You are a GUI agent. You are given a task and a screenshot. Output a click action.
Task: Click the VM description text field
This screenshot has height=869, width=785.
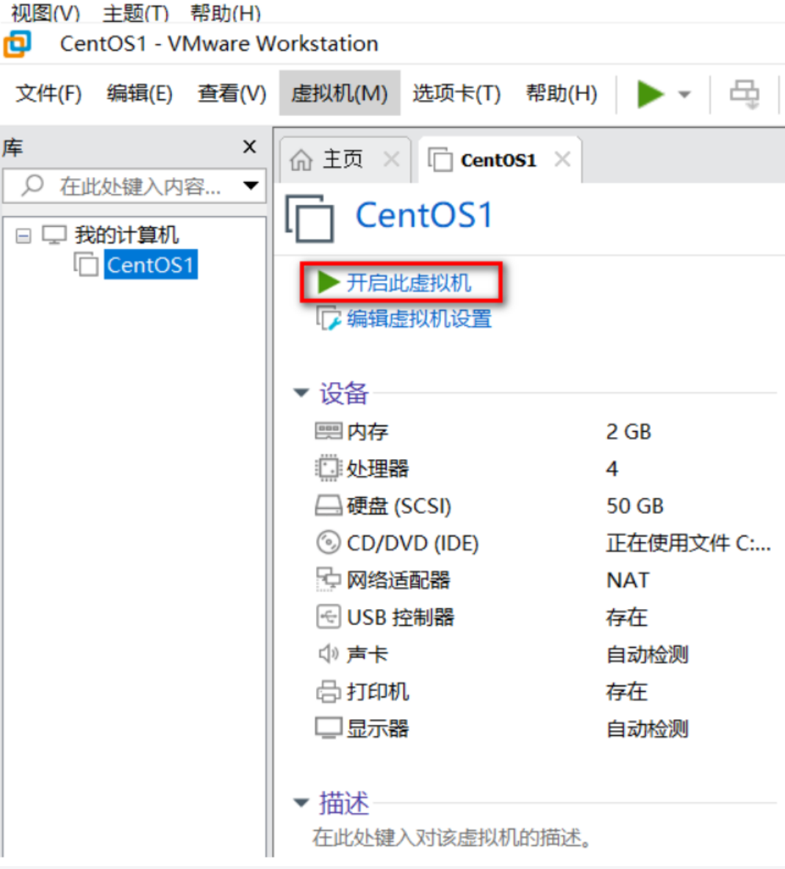pyautogui.click(x=451, y=837)
